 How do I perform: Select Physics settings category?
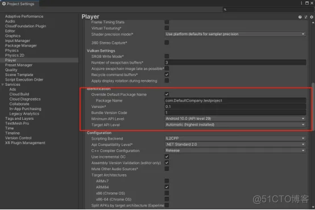[11, 51]
